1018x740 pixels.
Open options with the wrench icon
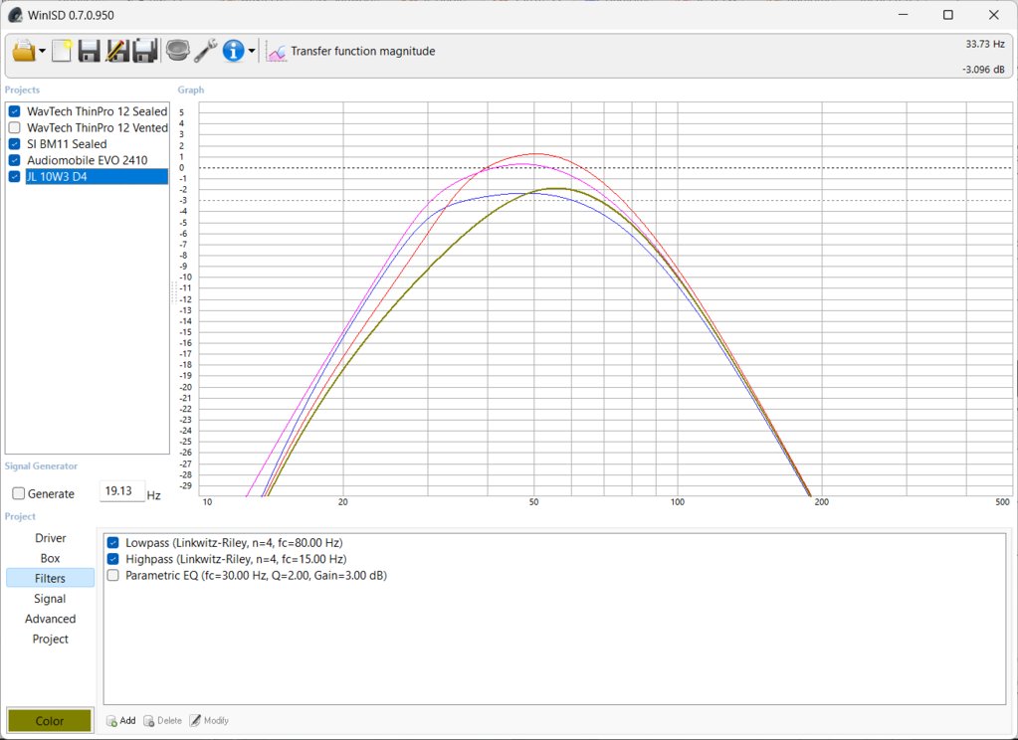(x=205, y=51)
